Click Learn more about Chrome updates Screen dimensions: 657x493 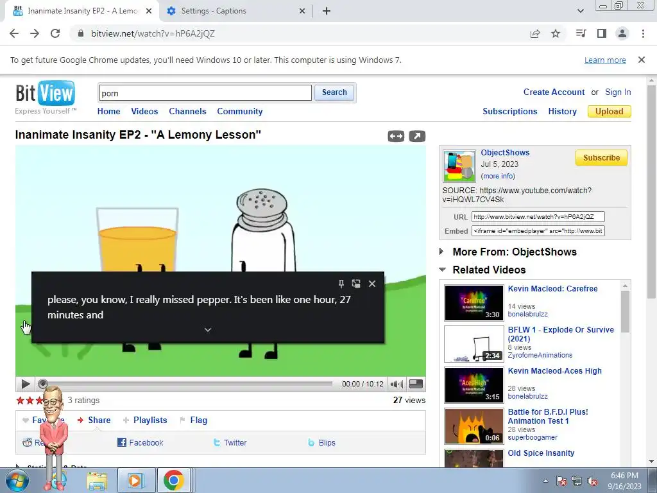click(x=605, y=60)
